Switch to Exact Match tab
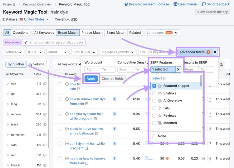 click(x=116, y=33)
